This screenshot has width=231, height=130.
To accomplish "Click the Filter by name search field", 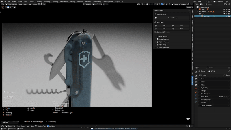I will (176, 32).
